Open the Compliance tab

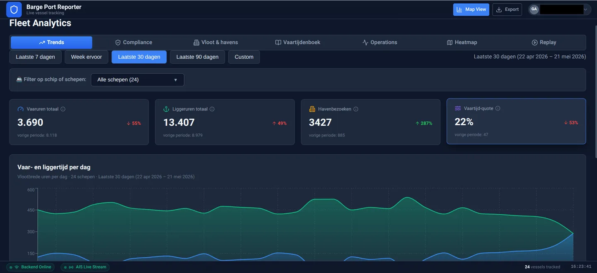[133, 42]
